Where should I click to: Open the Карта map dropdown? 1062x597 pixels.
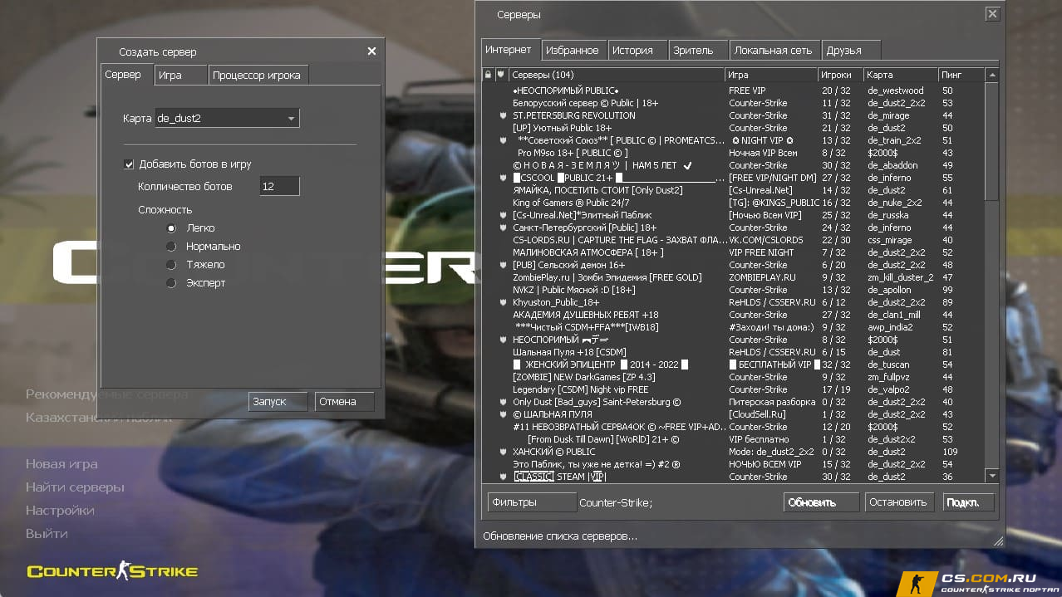point(227,118)
